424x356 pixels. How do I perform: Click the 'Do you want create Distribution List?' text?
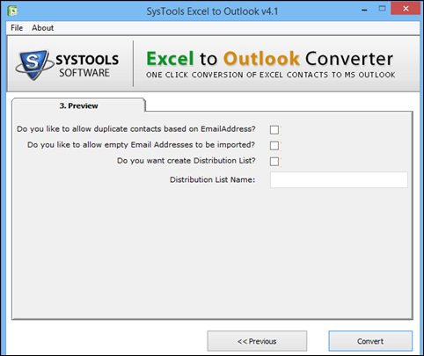click(x=186, y=161)
